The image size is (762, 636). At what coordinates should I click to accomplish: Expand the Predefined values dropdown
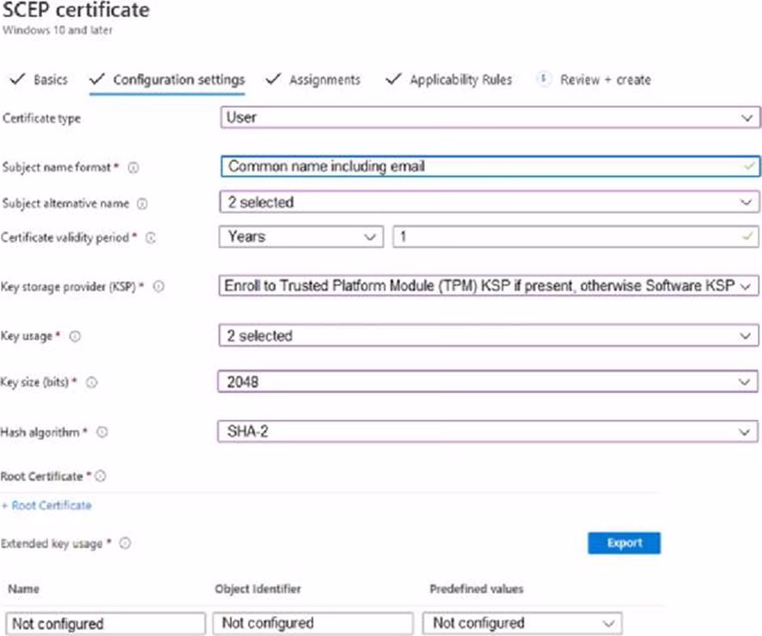[x=522, y=623]
